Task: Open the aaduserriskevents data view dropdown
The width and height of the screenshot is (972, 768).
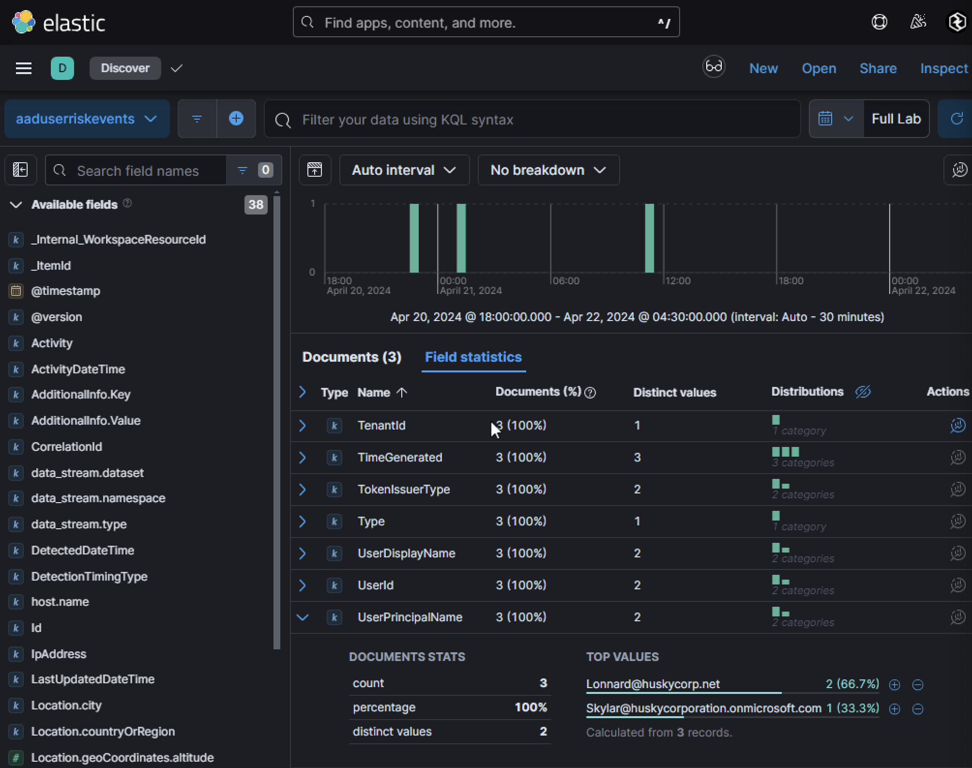Action: pos(87,119)
